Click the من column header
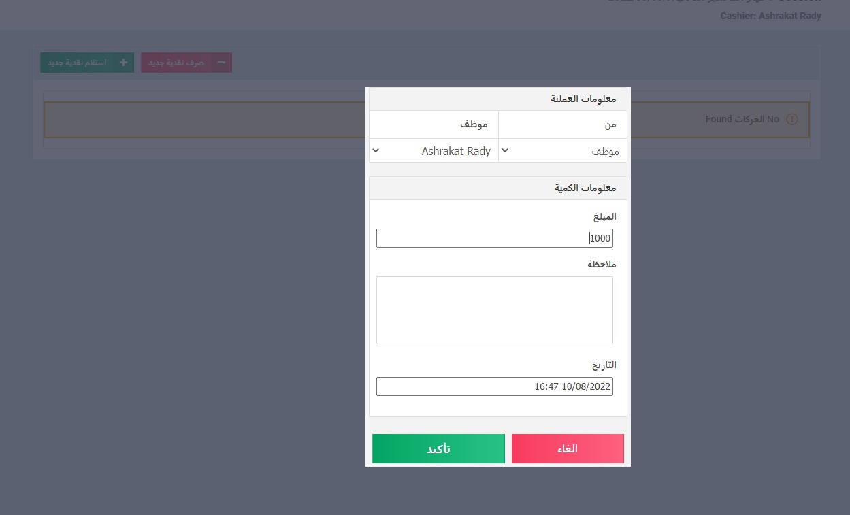Viewport: 850px width, 515px height. tap(611, 125)
